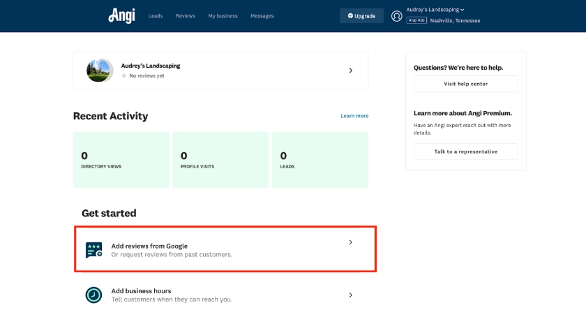The image size is (586, 319).
Task: Click the 'Audrey's Landscaping' card name
Action: pos(151,66)
